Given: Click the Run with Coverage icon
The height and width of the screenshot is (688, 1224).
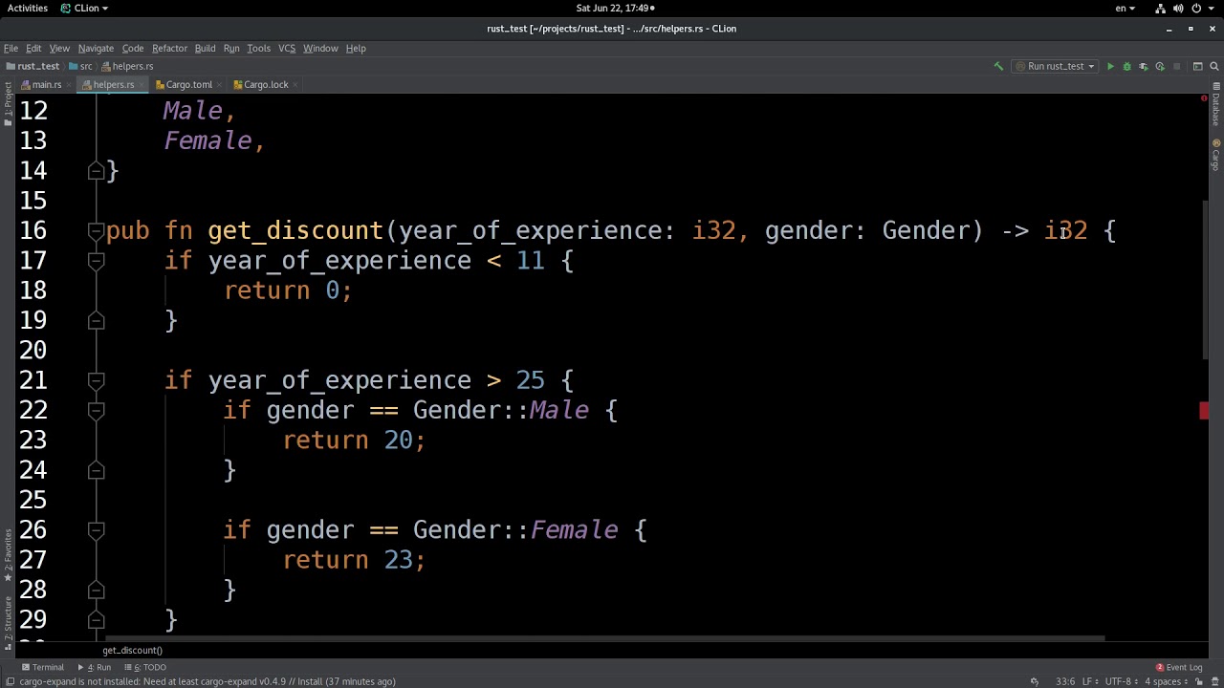Looking at the screenshot, I should (1143, 66).
